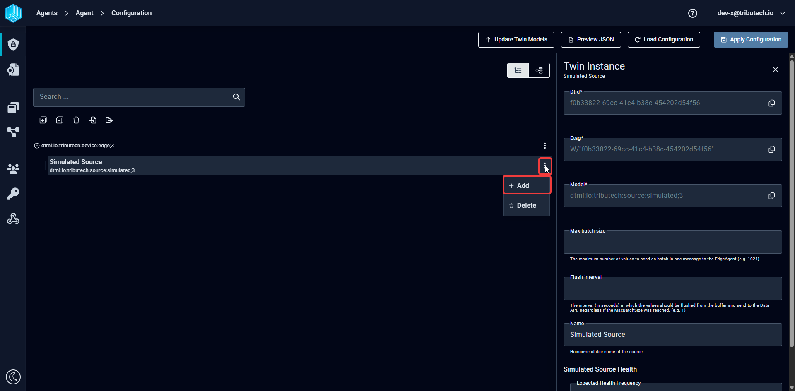Open the key sidebar section

tap(13, 194)
